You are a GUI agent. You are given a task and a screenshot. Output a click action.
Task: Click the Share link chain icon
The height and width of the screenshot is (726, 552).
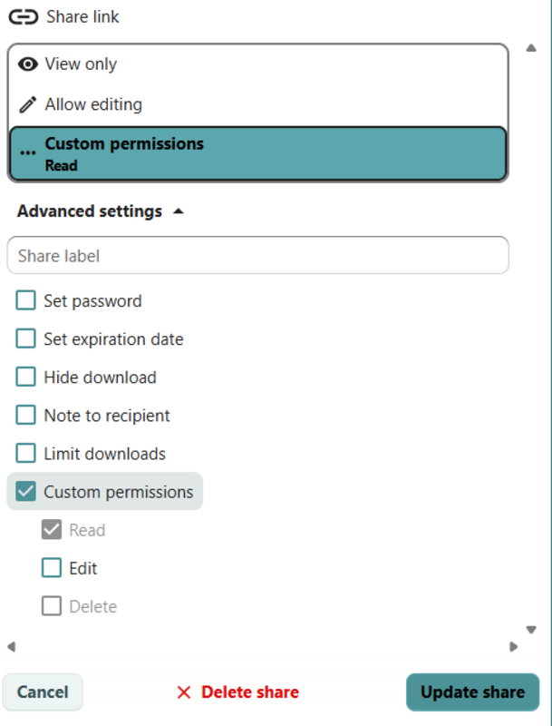coord(24,17)
